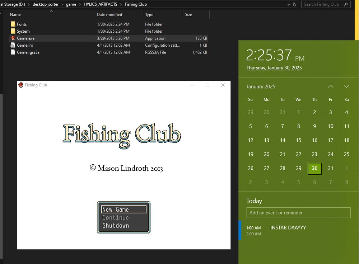Select the System folder icon
Viewport: 359px width, 264px height.
(x=13, y=31)
